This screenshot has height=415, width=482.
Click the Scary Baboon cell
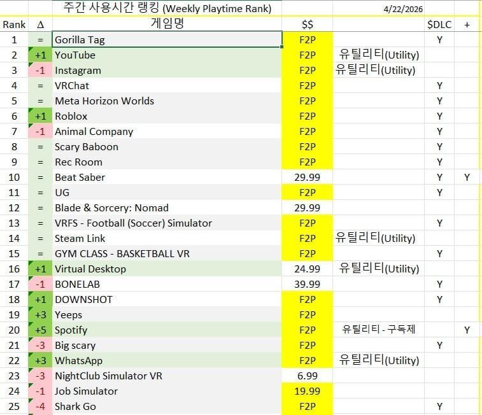click(x=167, y=147)
